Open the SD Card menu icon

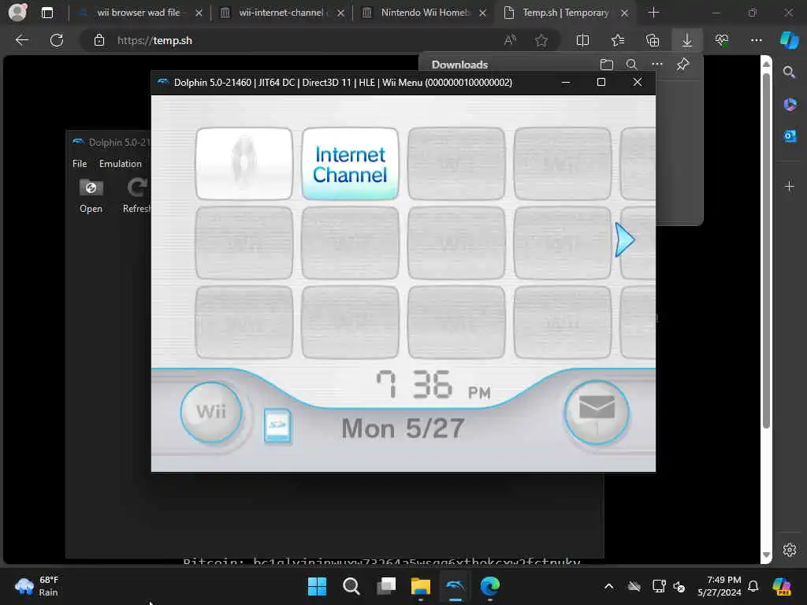tap(277, 425)
